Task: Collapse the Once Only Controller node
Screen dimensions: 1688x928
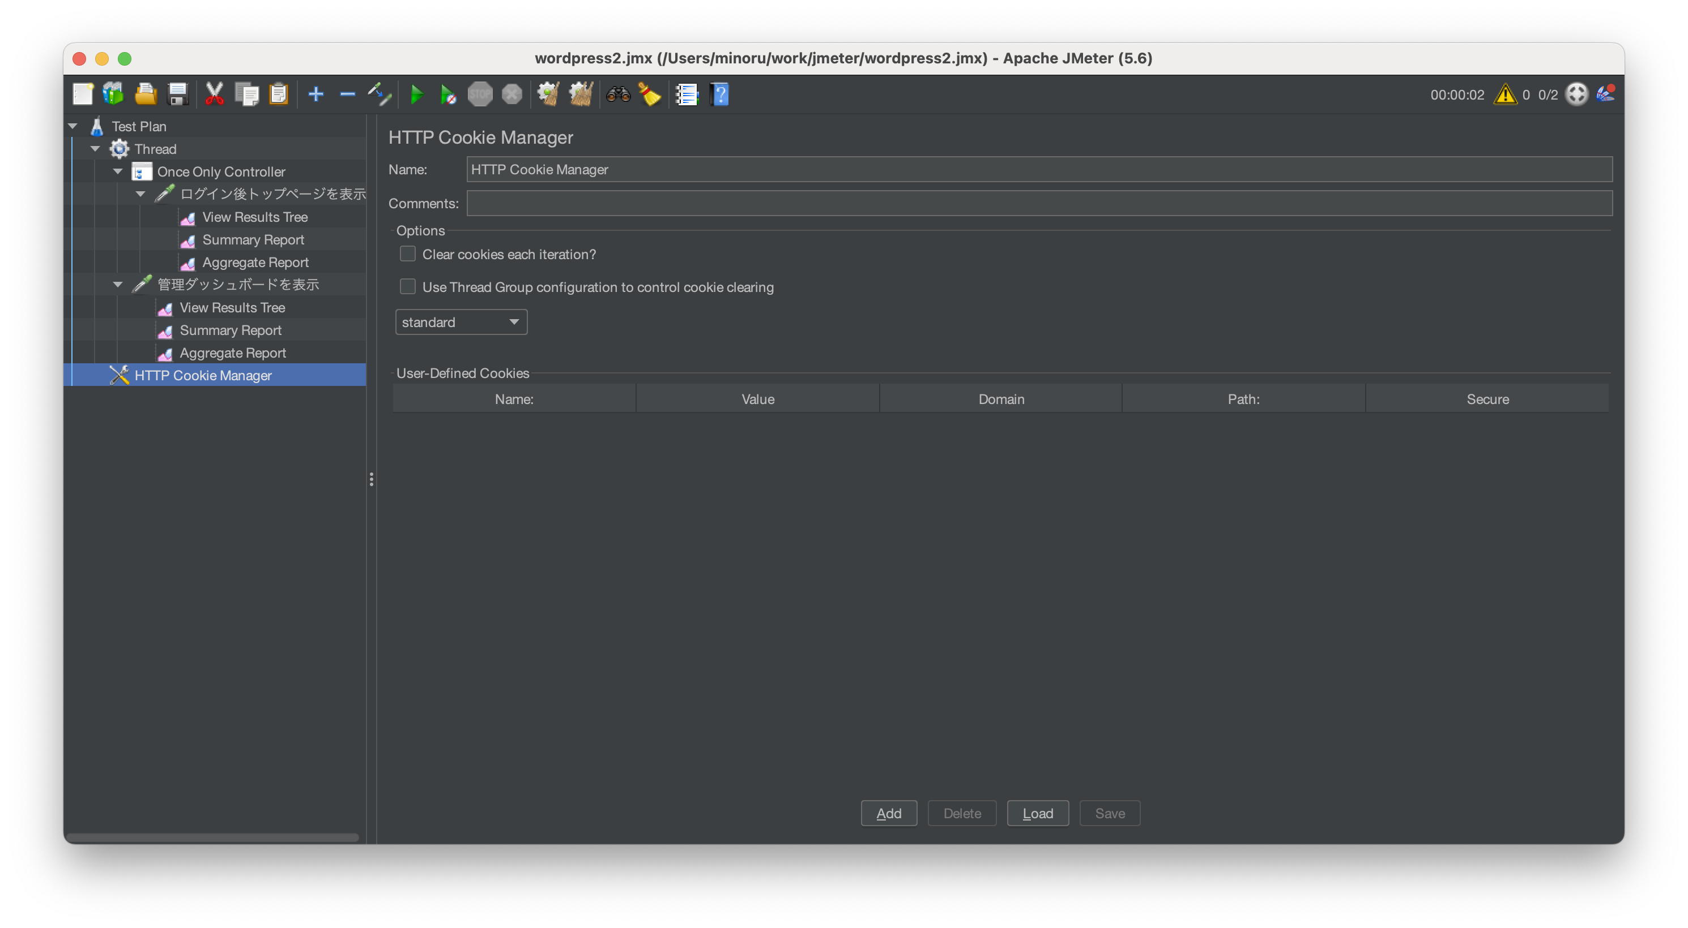Action: (118, 171)
